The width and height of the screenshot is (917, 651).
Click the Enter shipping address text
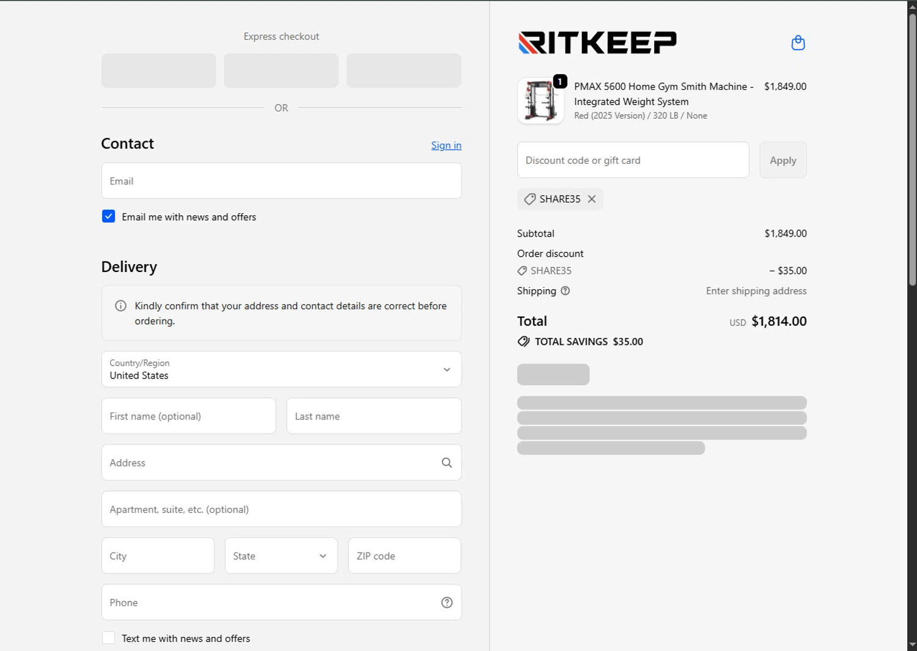(756, 291)
